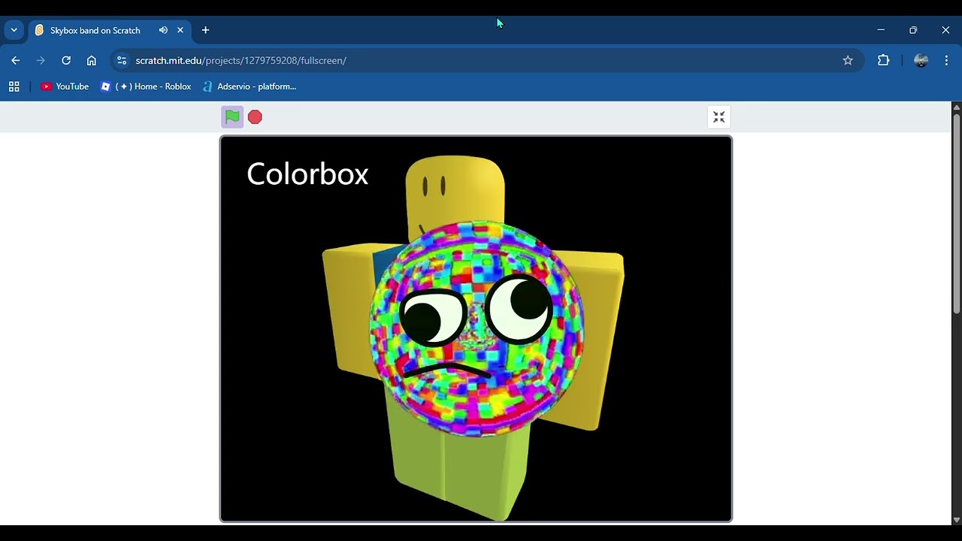Click the Colorbox disco ball character

tap(476, 329)
